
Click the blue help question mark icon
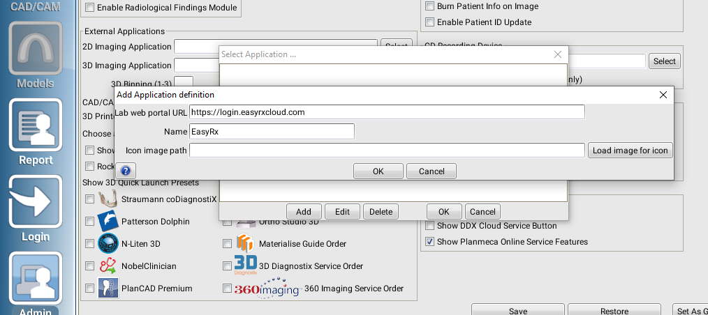point(126,171)
